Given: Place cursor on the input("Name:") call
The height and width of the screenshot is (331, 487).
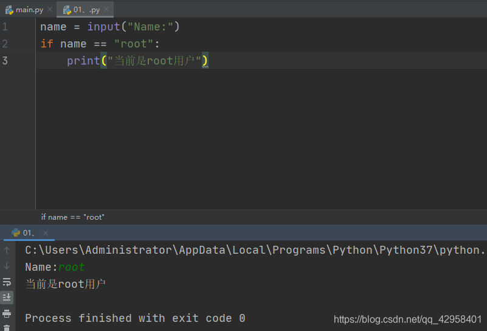Looking at the screenshot, I should [133, 27].
